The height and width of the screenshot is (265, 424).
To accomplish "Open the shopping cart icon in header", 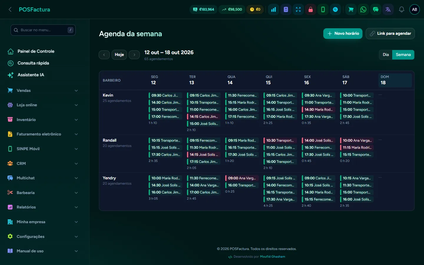I will [x=351, y=9].
